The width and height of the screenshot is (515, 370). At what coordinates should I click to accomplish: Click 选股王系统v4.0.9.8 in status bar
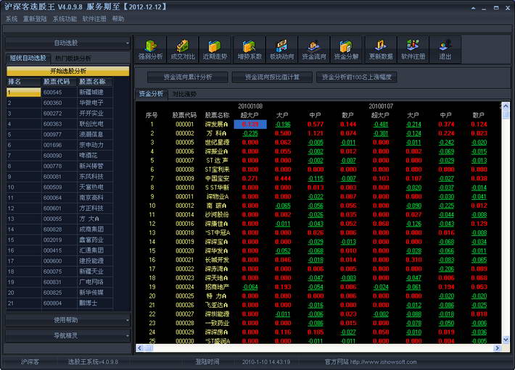click(x=93, y=362)
